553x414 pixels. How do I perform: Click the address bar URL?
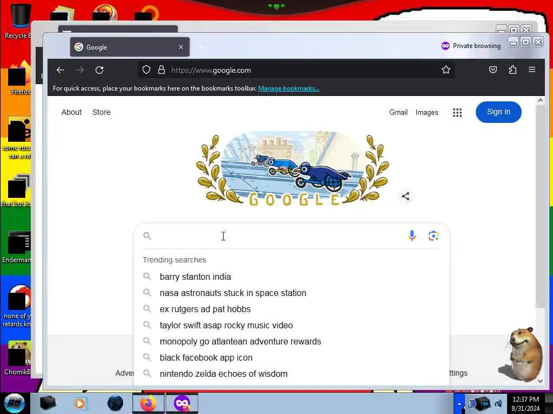click(211, 70)
